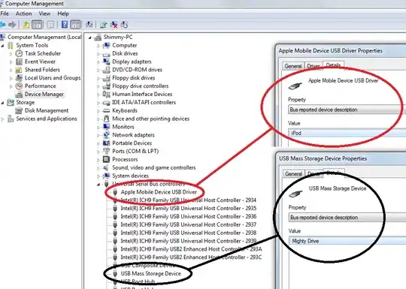Switch to General tab in USB Mass Storage properties

[x=293, y=174]
